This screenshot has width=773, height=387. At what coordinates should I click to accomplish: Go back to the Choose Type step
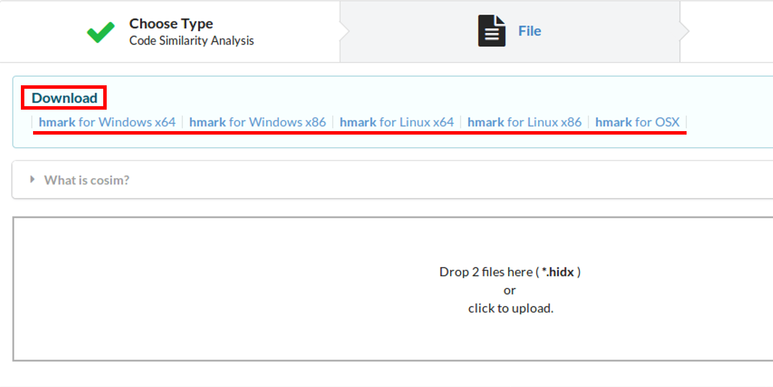(x=171, y=24)
